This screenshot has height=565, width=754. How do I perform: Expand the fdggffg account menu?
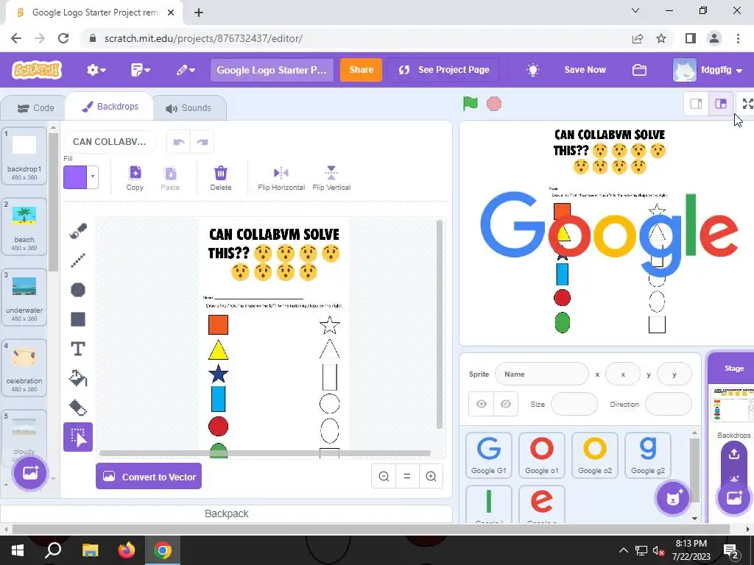coord(708,70)
